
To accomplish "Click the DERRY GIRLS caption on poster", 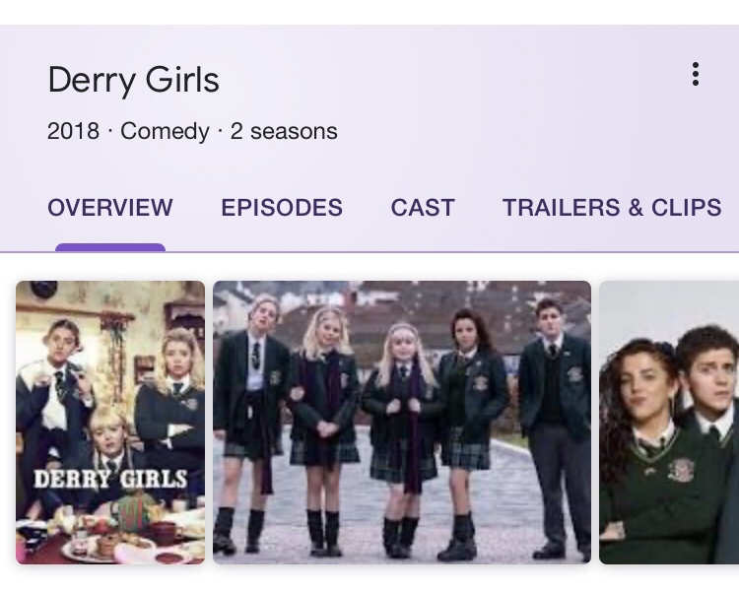I will pos(110,480).
